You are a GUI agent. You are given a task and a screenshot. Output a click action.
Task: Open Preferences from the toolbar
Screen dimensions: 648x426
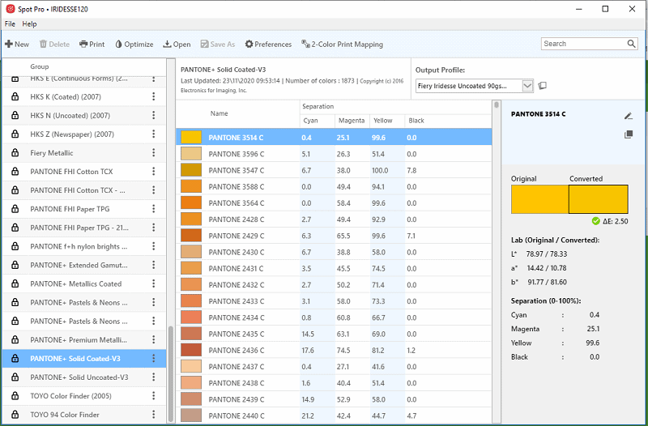[x=268, y=45]
